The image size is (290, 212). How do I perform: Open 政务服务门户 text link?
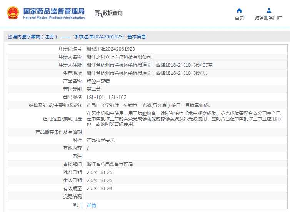click(x=268, y=18)
